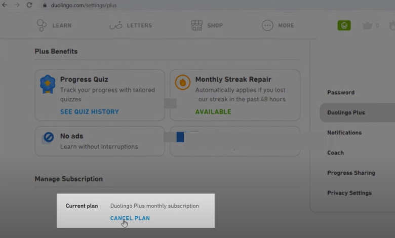Viewport: 395px width, 238px height.
Task: Click the browser forward arrow
Action: tap(17, 5)
